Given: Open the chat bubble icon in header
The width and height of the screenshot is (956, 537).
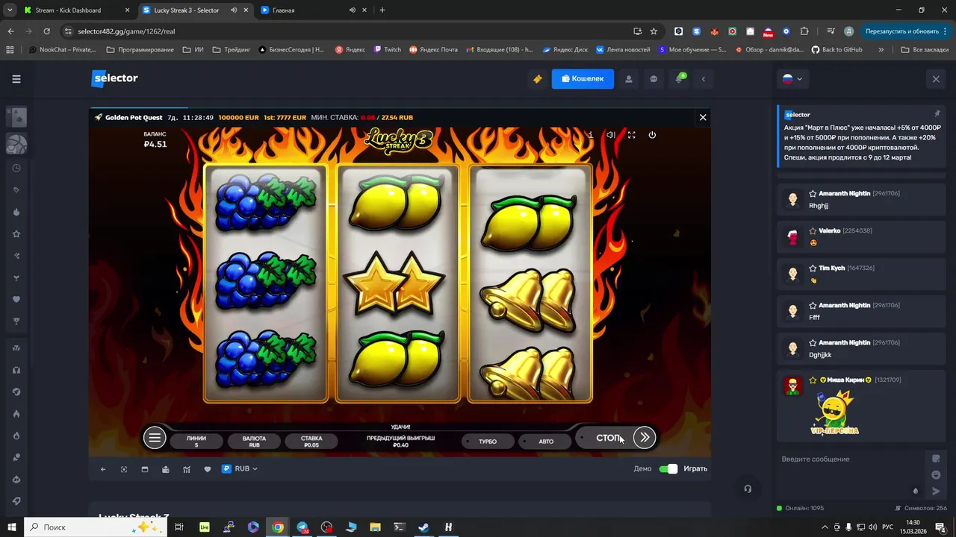Looking at the screenshot, I should click(654, 79).
